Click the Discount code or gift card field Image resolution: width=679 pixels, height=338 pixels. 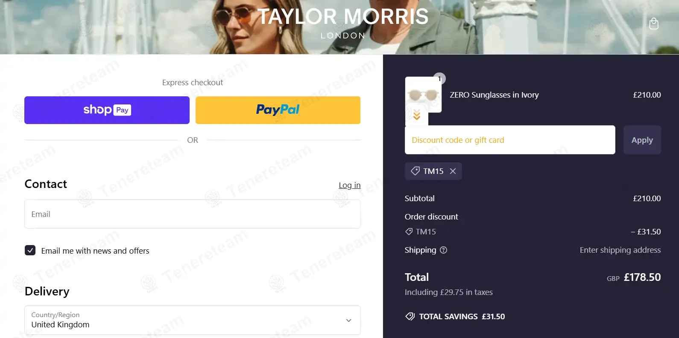click(510, 140)
